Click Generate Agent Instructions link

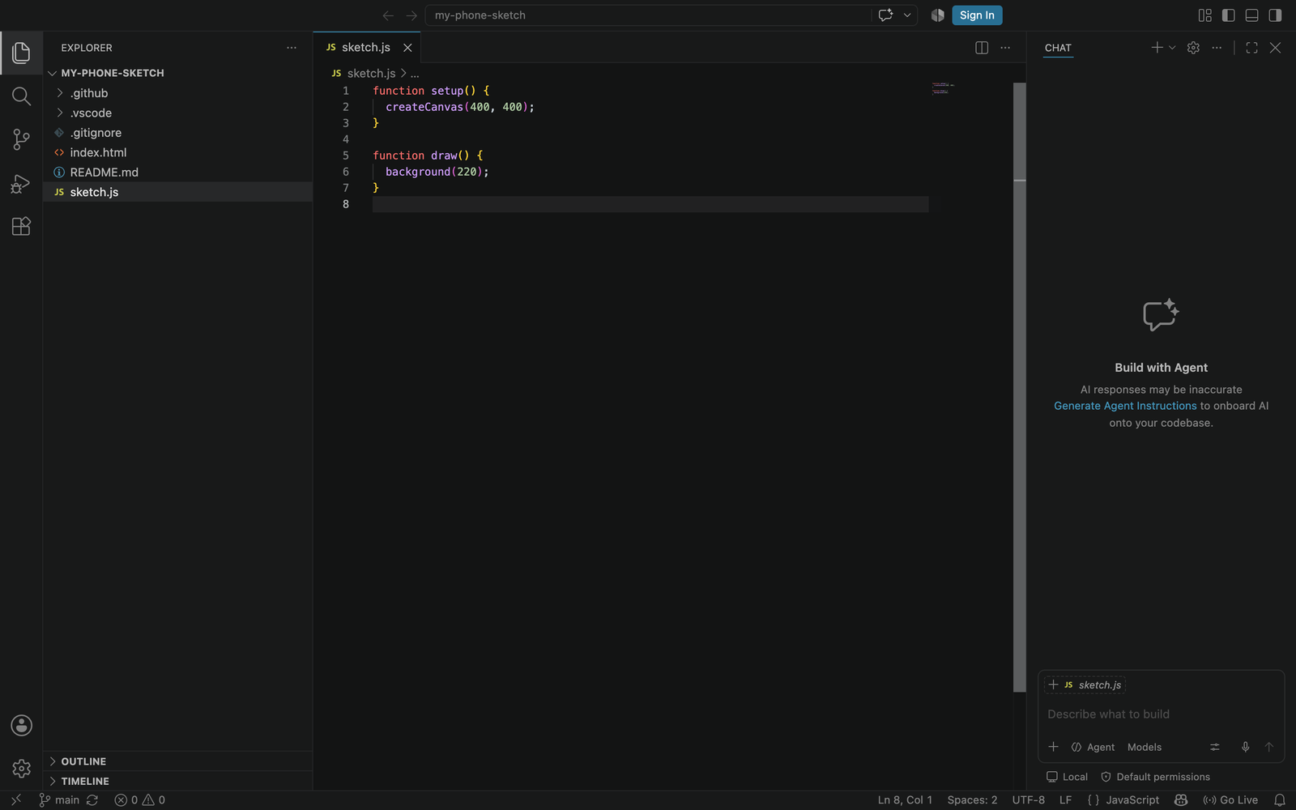click(x=1125, y=406)
